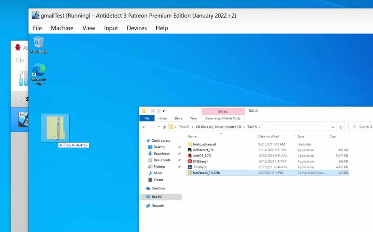This screenshot has height=232, width=373.
Task: Click the Explorer title bar folder icon
Action: [144, 111]
